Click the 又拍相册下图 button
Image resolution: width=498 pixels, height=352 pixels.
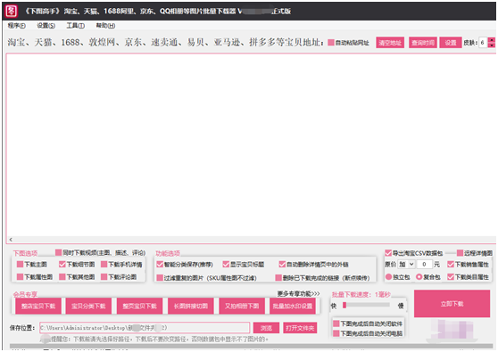[242, 306]
